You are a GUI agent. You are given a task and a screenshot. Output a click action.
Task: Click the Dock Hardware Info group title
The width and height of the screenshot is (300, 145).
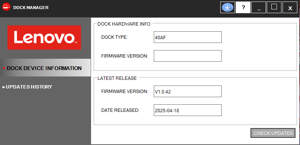(124, 24)
